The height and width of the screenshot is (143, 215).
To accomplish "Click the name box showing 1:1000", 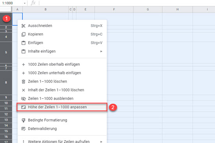I will [x=7, y=3].
